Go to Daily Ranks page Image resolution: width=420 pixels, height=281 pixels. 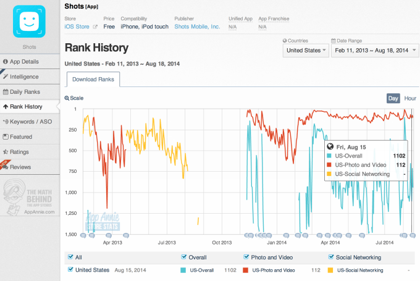click(x=25, y=92)
